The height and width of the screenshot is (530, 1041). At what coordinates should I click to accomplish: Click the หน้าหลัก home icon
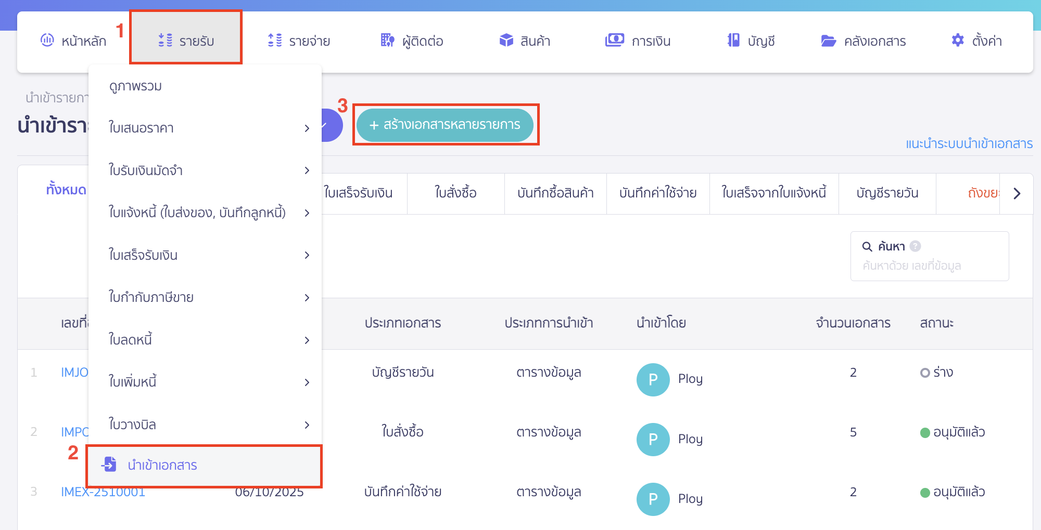48,40
